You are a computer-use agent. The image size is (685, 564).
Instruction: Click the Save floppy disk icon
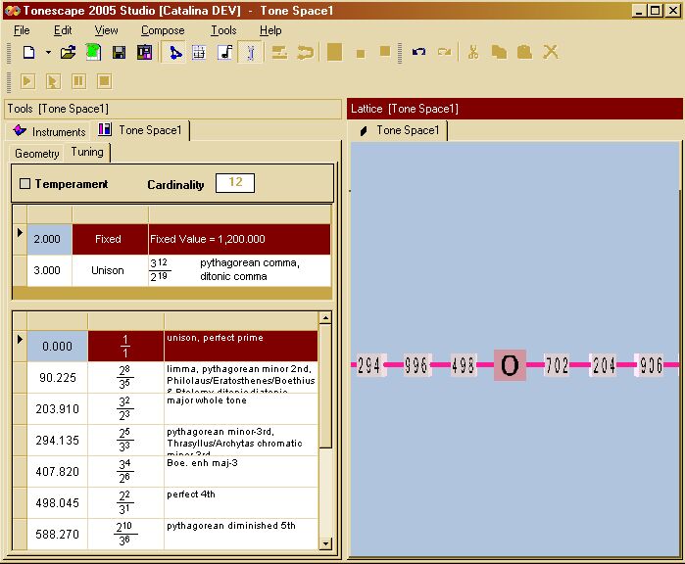[119, 53]
